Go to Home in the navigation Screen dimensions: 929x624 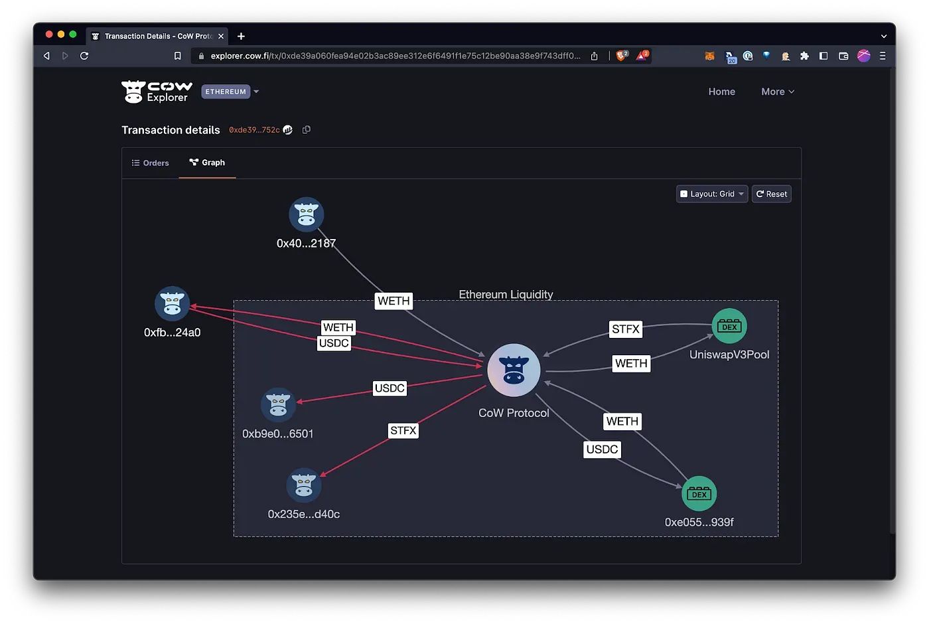click(x=721, y=91)
